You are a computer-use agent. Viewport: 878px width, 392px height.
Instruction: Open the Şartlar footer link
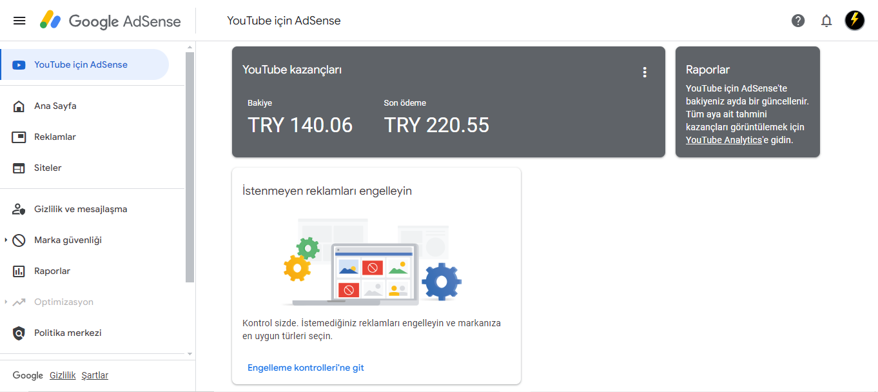coord(95,375)
